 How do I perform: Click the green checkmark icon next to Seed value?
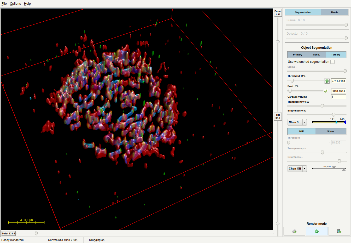tap(326, 91)
